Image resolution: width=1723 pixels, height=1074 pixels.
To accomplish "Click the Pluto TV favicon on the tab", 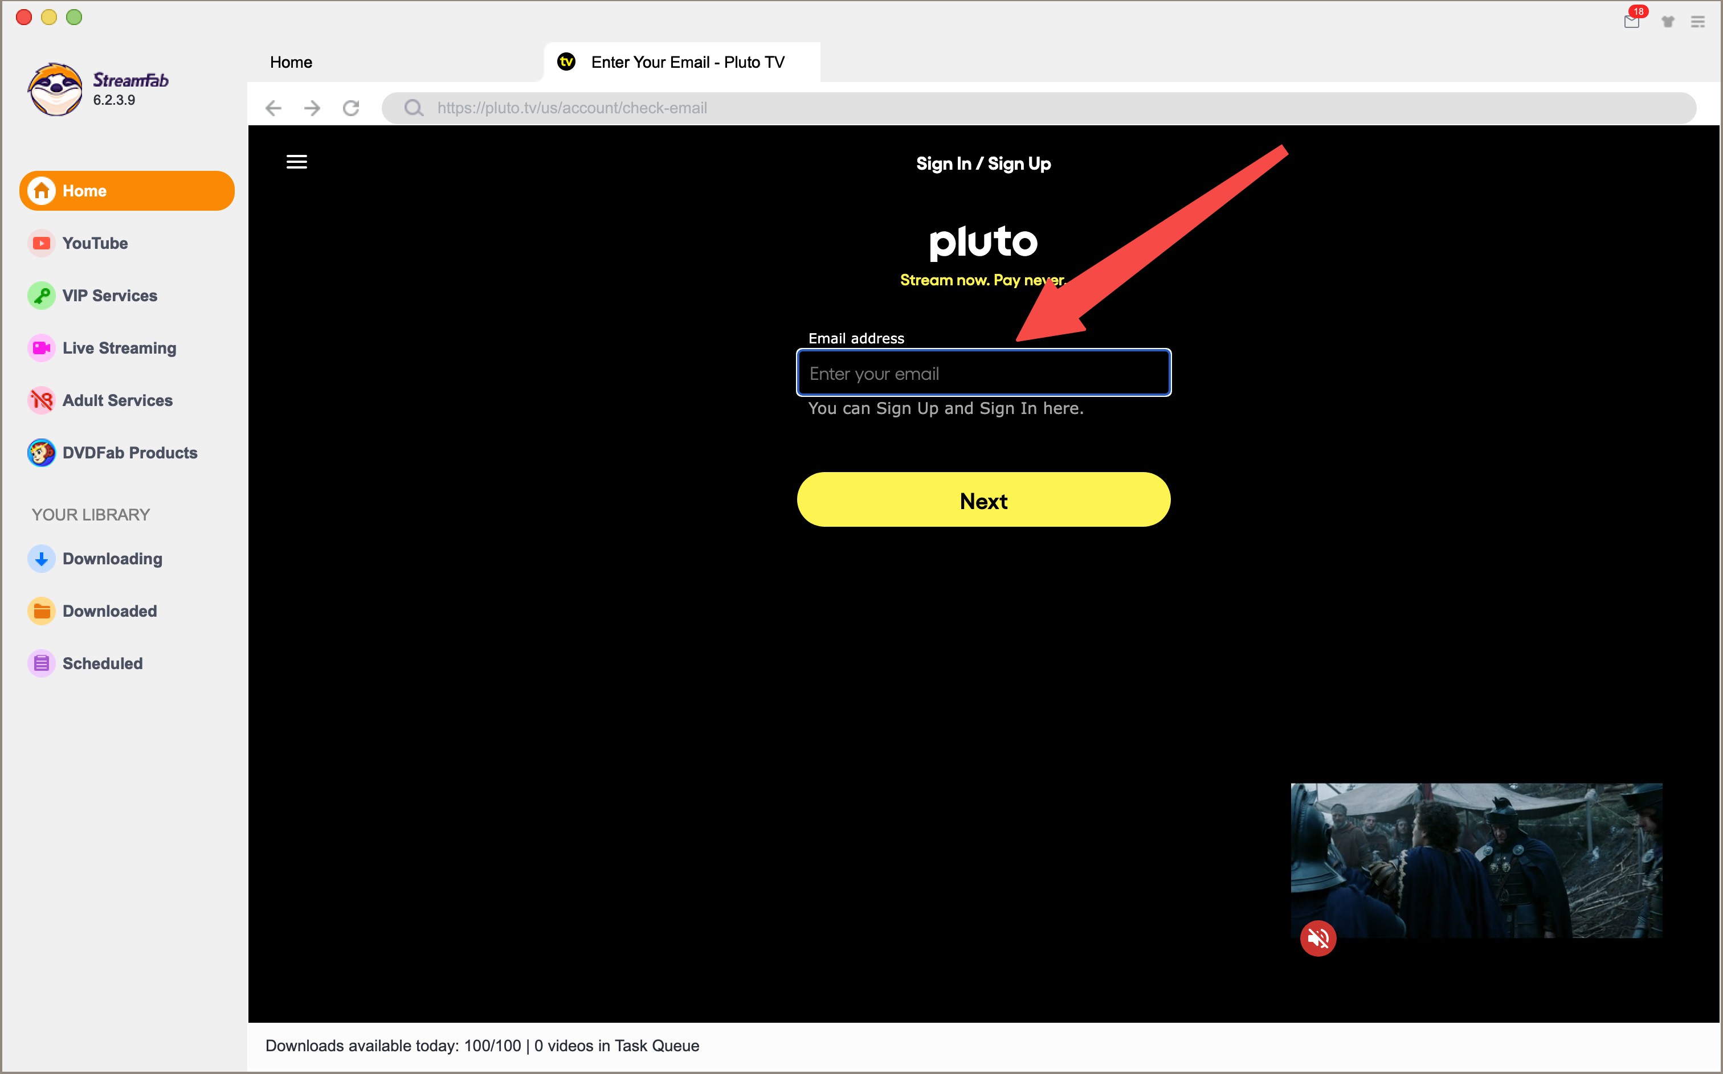I will [566, 62].
